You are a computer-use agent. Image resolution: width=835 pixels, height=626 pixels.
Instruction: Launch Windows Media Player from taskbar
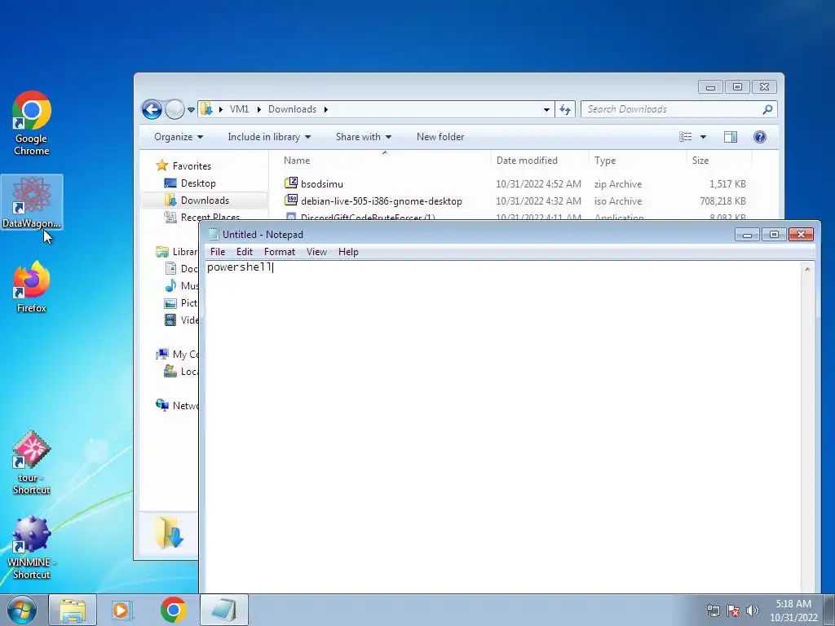[x=121, y=610]
